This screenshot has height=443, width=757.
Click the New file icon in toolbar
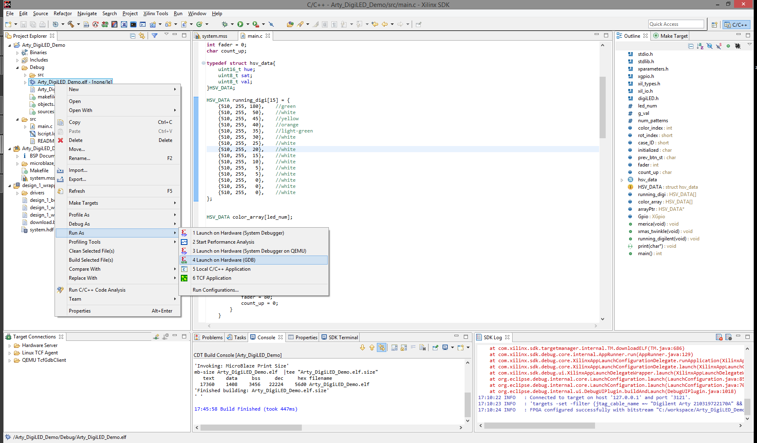(x=8, y=24)
